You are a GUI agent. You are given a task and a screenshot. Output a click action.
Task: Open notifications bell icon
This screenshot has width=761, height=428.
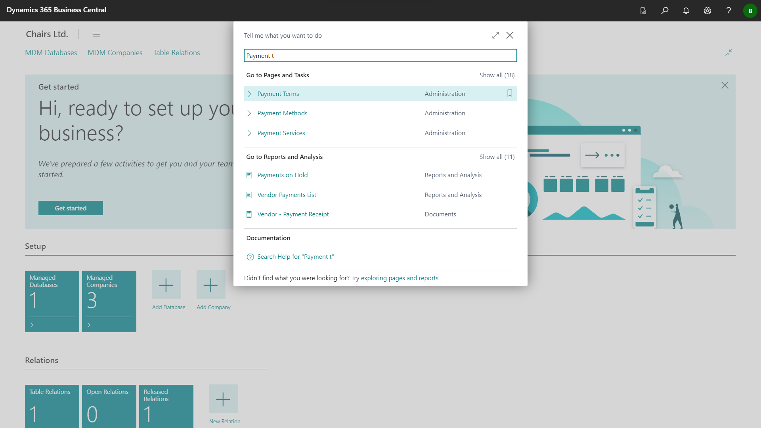(686, 11)
